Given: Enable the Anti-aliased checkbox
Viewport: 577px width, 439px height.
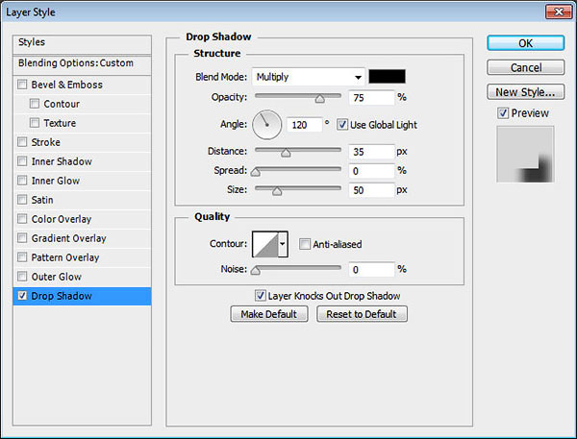Looking at the screenshot, I should [304, 244].
